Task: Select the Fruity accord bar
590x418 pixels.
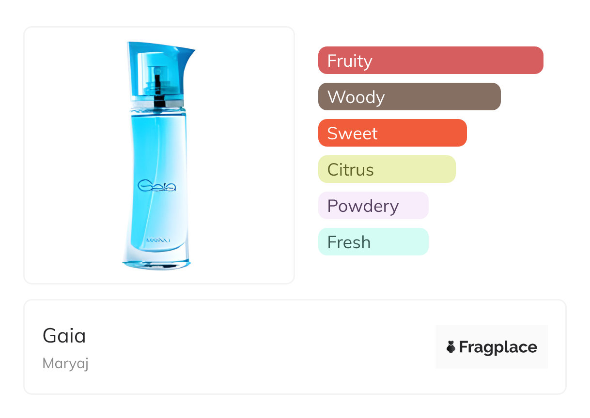Action: (x=430, y=60)
